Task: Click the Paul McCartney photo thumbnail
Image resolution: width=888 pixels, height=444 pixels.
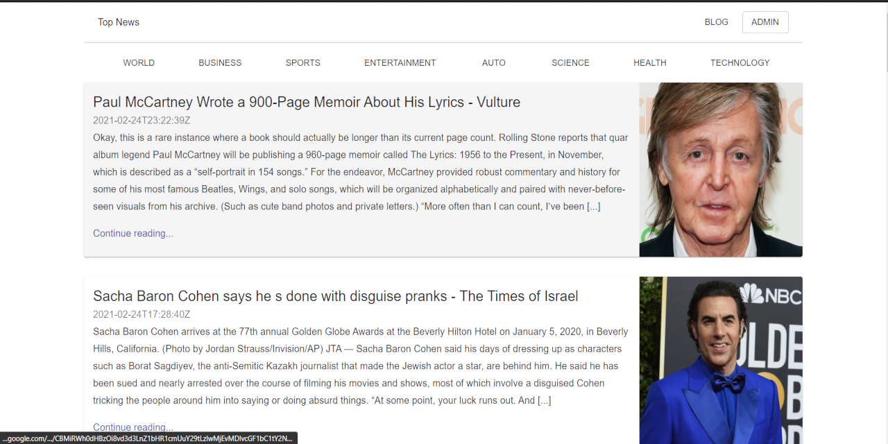Action: [x=721, y=170]
